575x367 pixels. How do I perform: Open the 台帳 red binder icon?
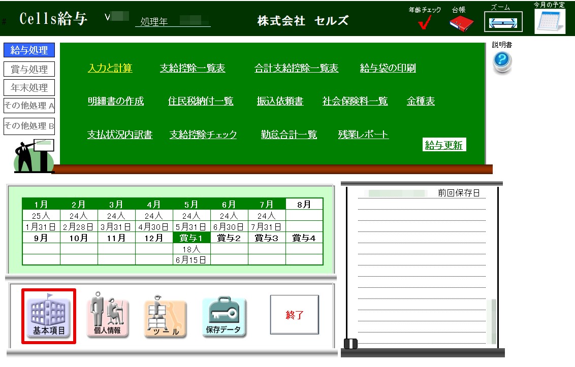pos(461,23)
